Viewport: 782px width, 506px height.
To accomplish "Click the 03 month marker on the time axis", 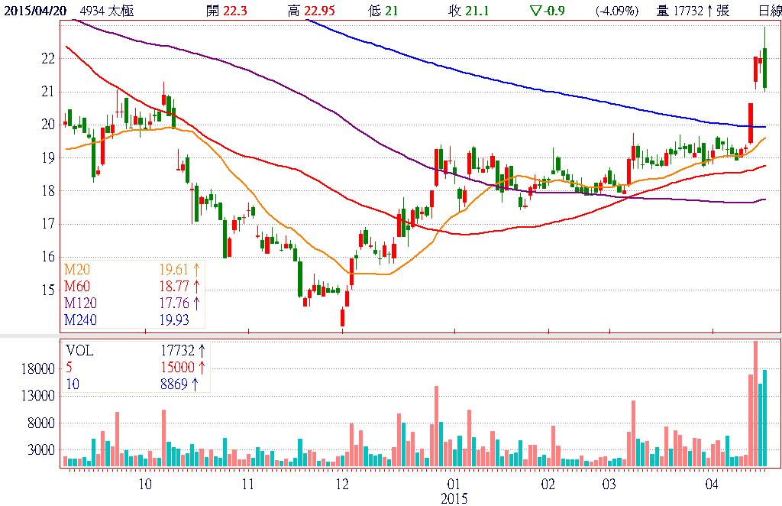I will pyautogui.click(x=609, y=484).
